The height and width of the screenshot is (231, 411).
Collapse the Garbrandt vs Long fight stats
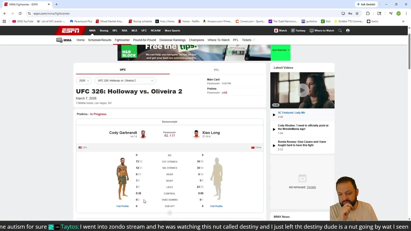(170, 213)
